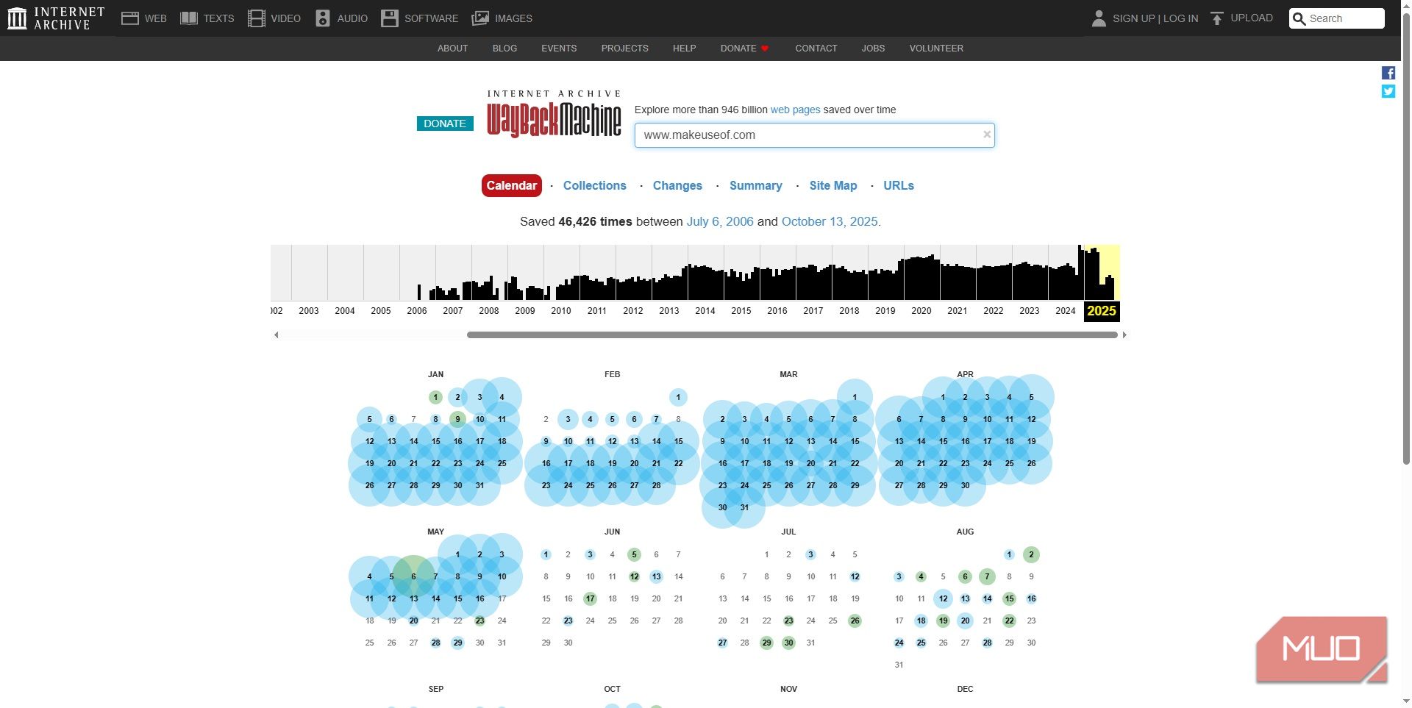Open the ABOUT menu item
1412x708 pixels.
[x=452, y=49]
